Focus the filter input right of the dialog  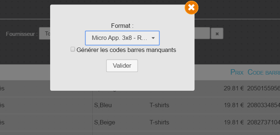202,33
